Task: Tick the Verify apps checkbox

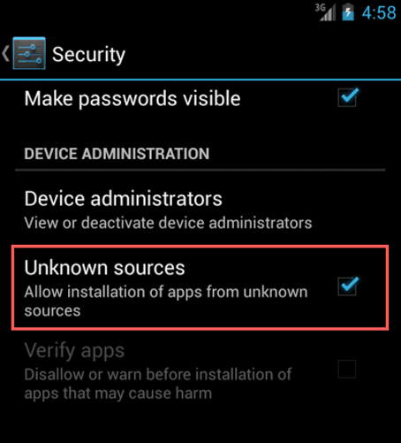Action: [x=347, y=369]
